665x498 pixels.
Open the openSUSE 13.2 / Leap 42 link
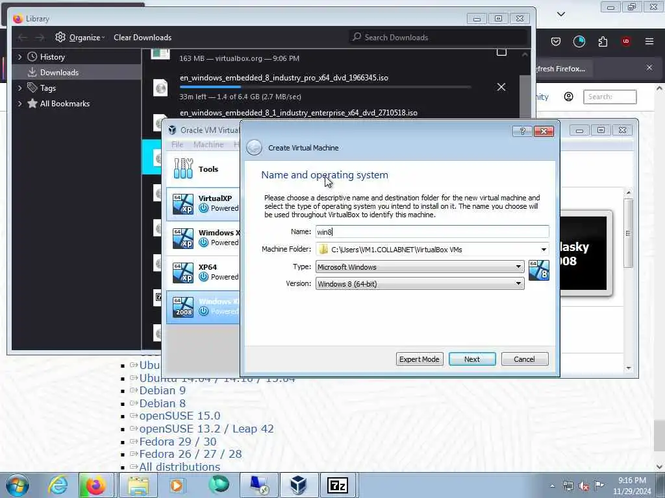click(207, 429)
